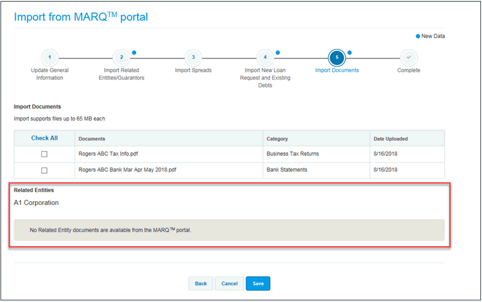Click the Complete step label
Screen dimensions: 482x302
pyautogui.click(x=408, y=70)
